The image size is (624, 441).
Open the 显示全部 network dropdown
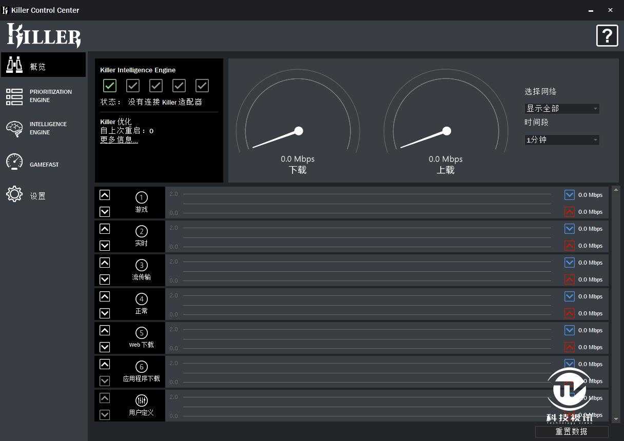pyautogui.click(x=562, y=109)
